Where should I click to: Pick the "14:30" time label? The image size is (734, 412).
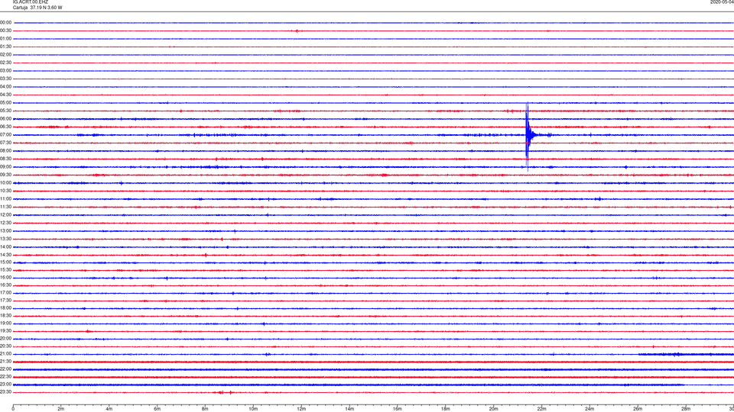pos(5,255)
